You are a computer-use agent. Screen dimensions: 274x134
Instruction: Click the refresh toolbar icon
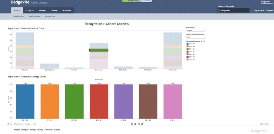point(142,124)
